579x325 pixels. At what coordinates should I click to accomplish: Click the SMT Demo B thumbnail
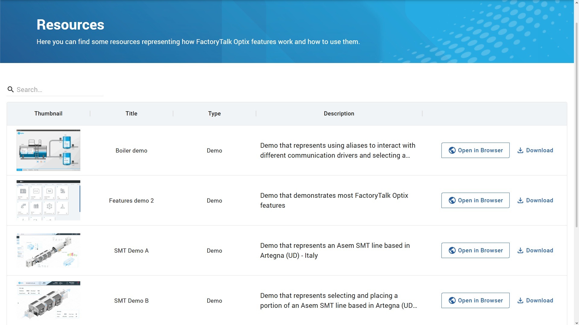[x=48, y=300]
